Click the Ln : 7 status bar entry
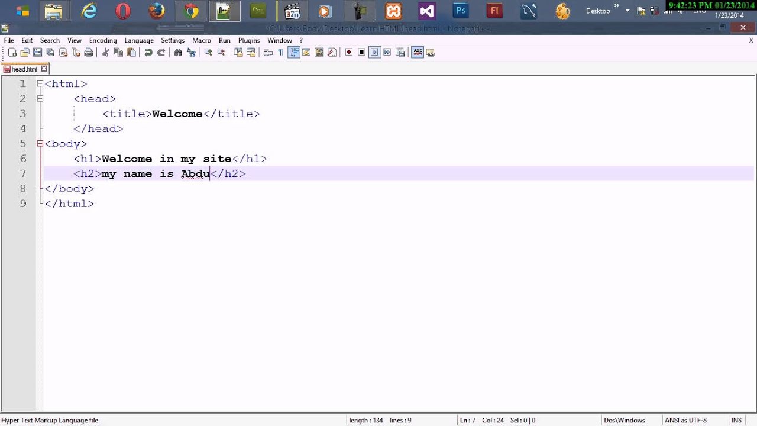 coord(467,420)
